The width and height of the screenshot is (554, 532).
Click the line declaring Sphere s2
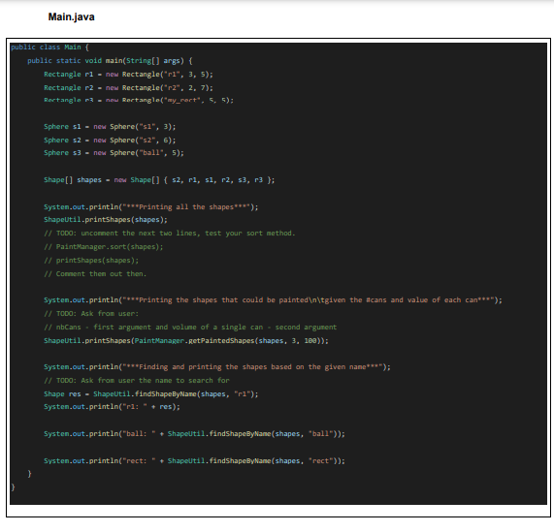pyautogui.click(x=110, y=141)
